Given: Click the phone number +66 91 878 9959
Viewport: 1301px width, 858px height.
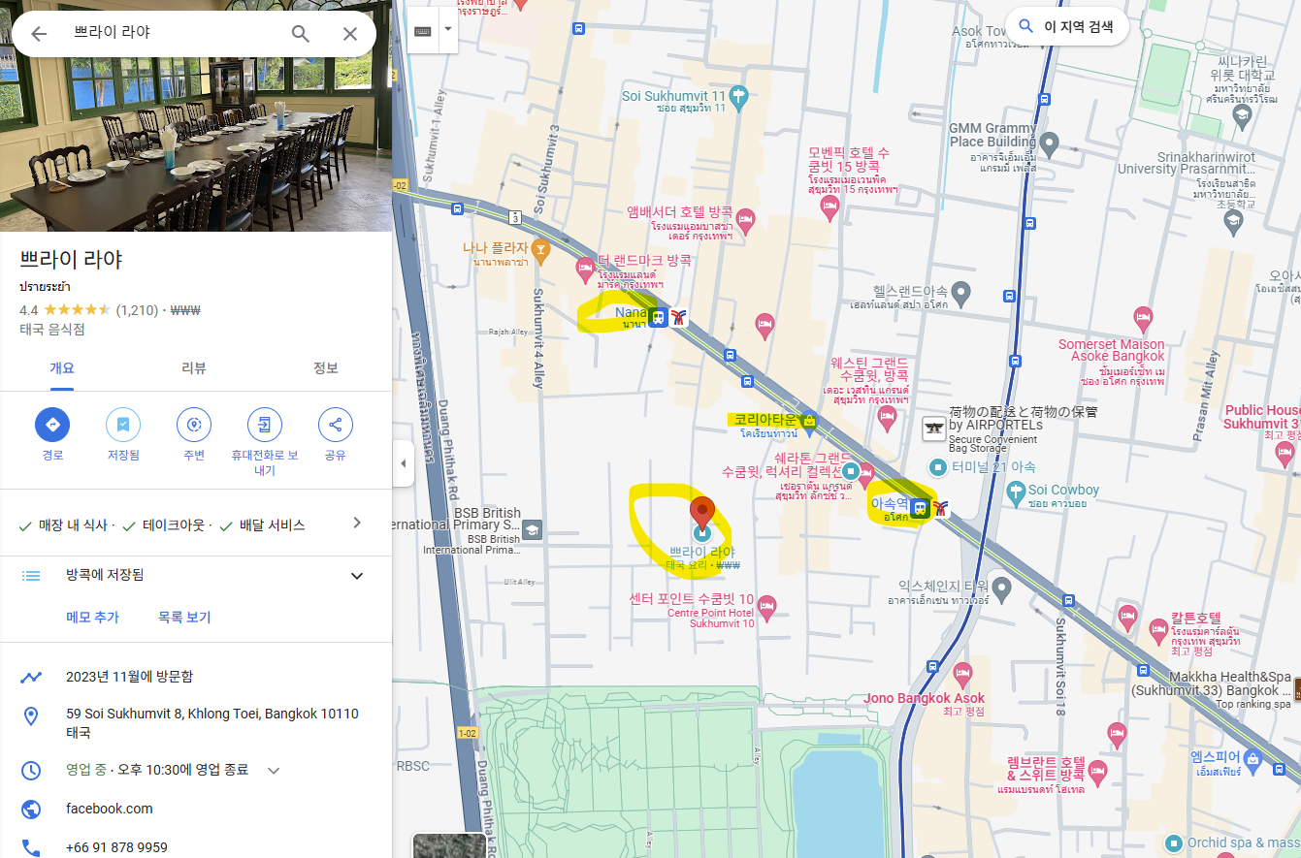Looking at the screenshot, I should pos(116,847).
